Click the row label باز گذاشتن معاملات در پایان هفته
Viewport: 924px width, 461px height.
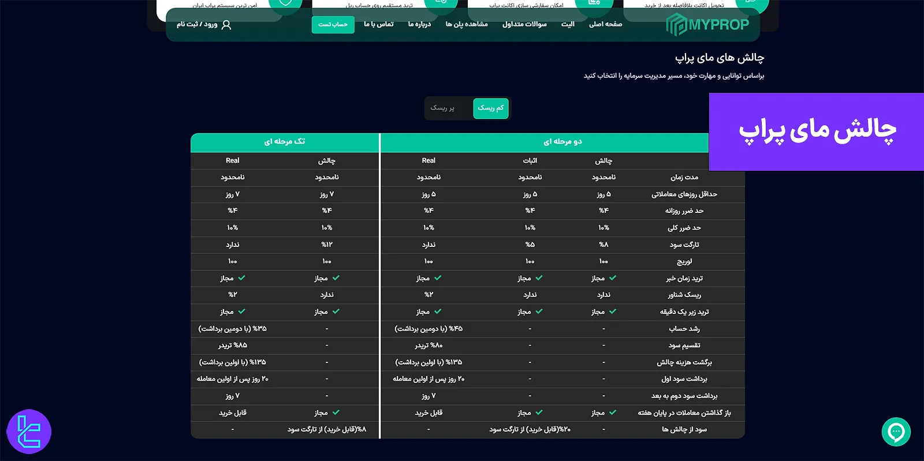coord(684,413)
